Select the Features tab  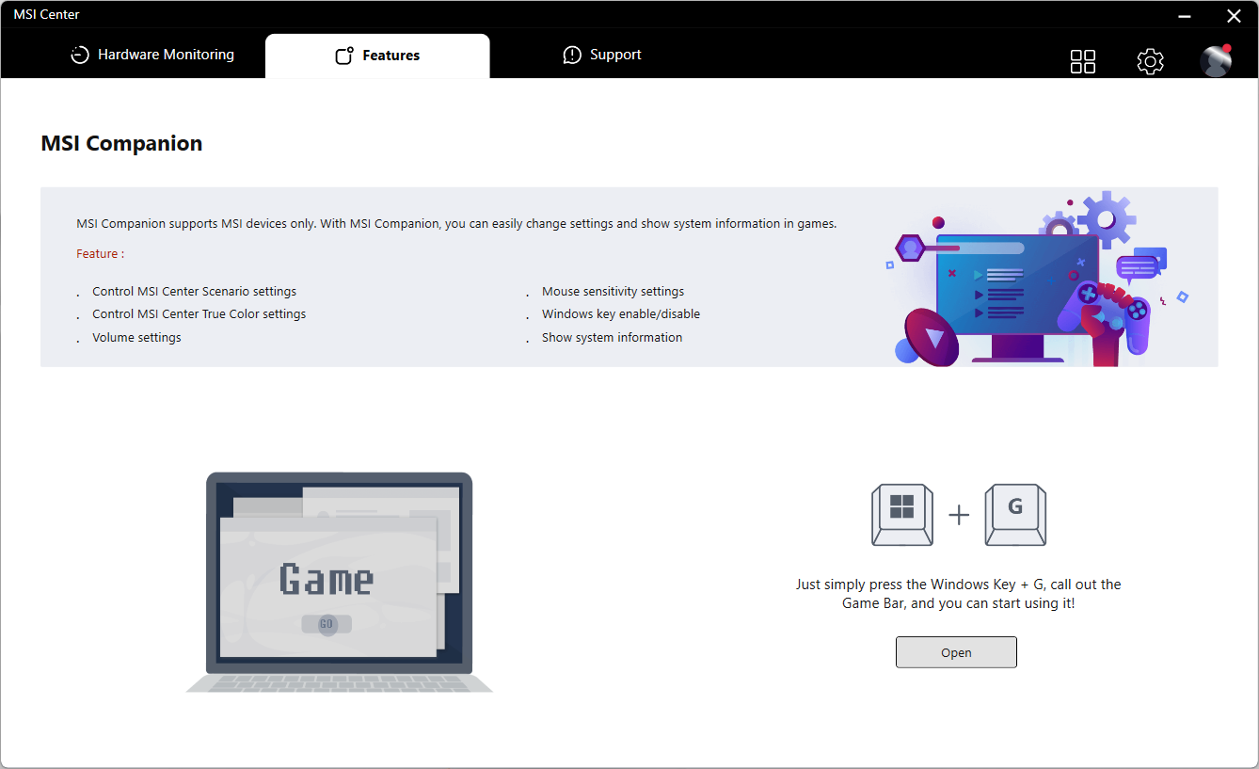377,56
